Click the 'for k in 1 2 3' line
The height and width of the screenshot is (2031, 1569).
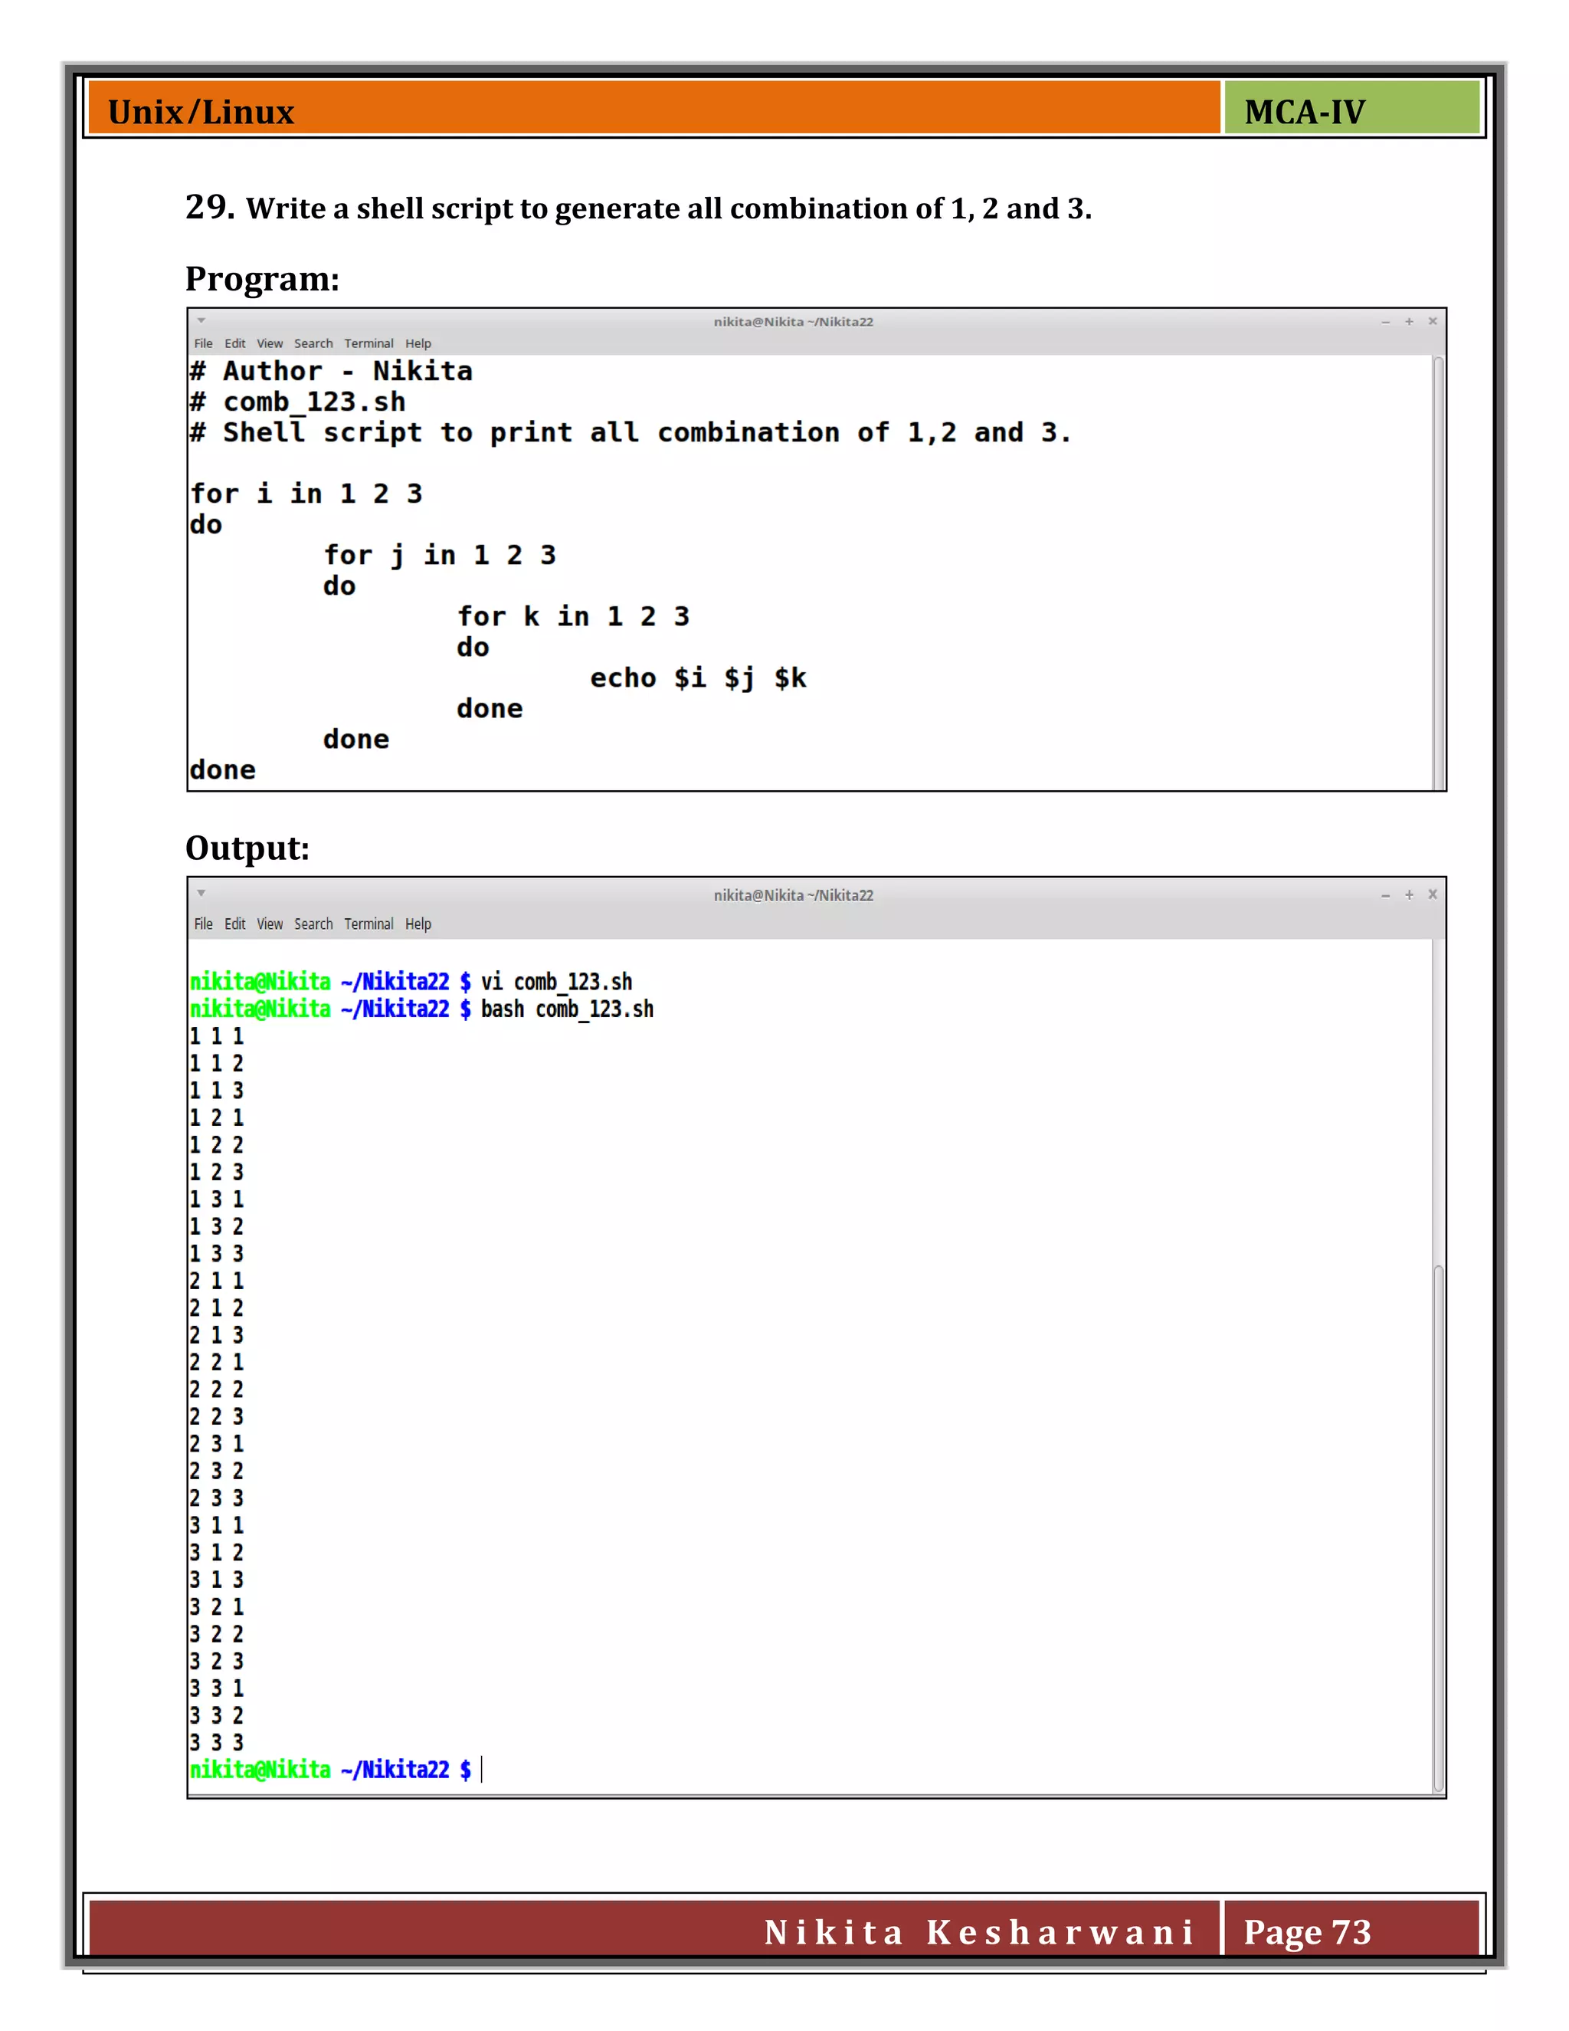[574, 616]
